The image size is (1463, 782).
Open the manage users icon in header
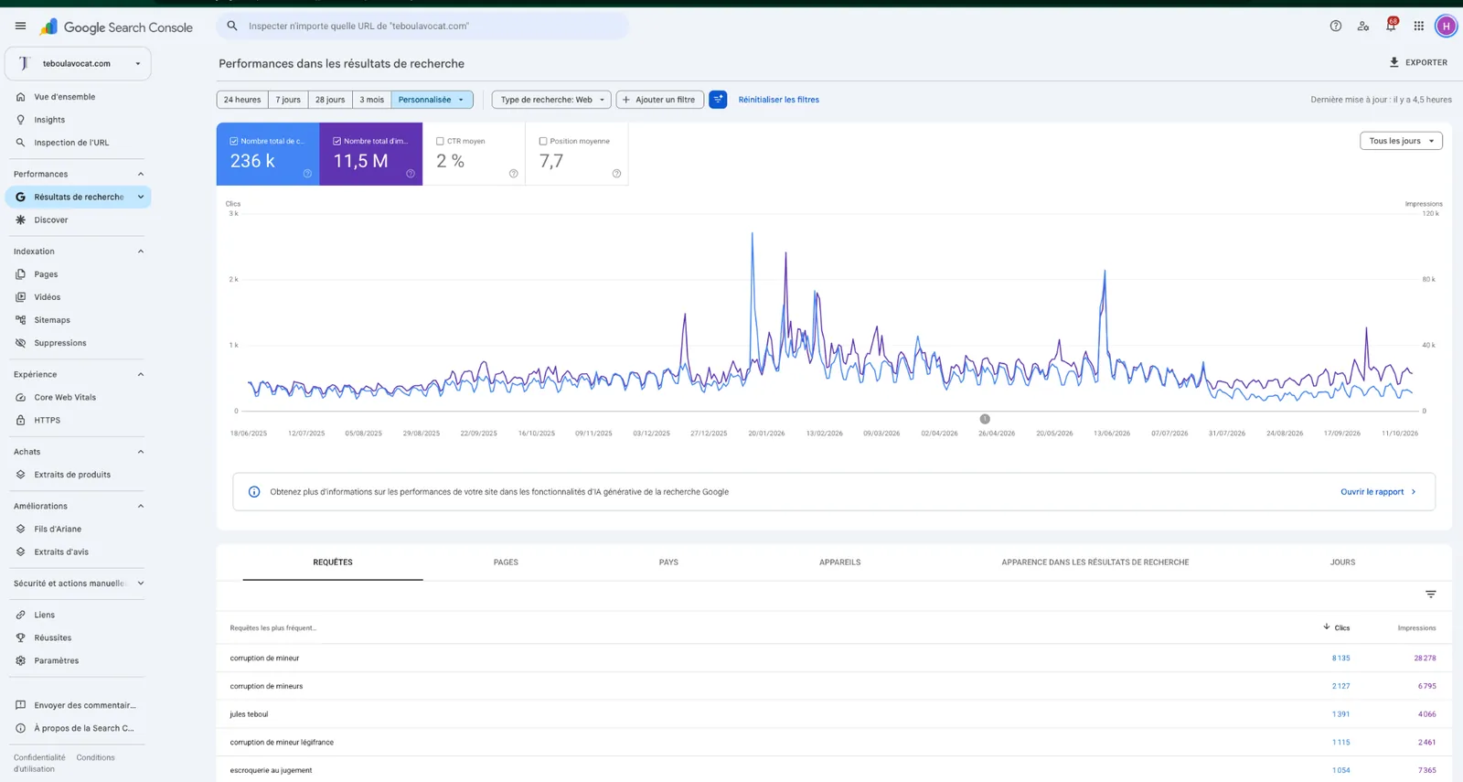coord(1363,27)
